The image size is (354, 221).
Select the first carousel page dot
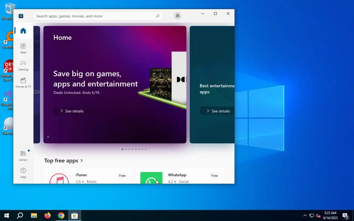(123, 149)
